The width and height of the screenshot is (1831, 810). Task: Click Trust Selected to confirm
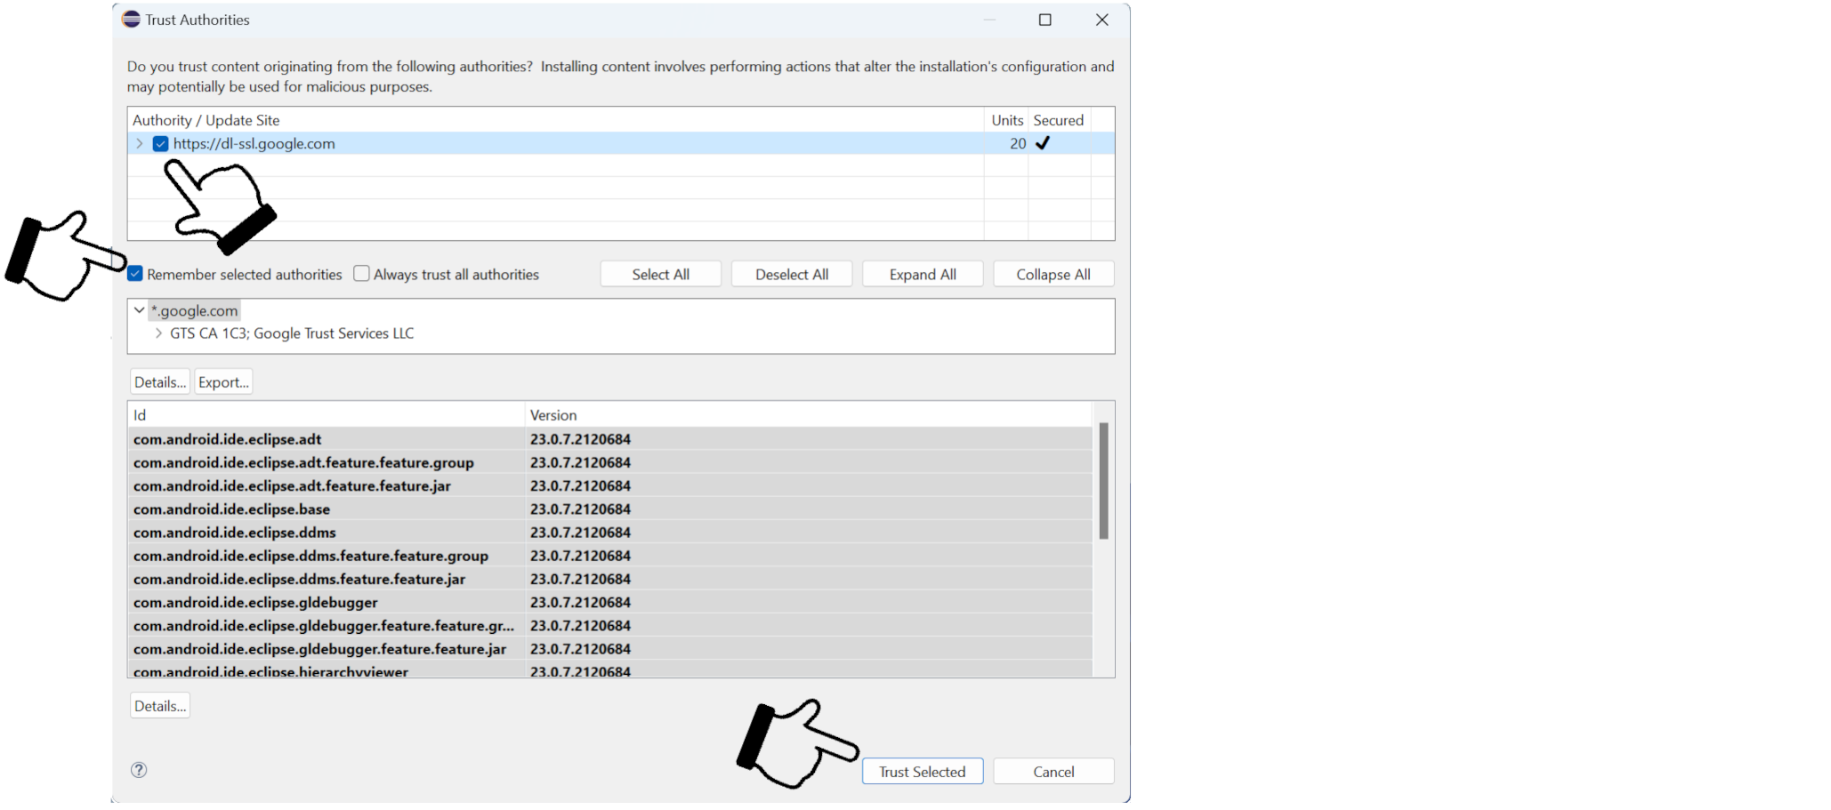coord(923,772)
